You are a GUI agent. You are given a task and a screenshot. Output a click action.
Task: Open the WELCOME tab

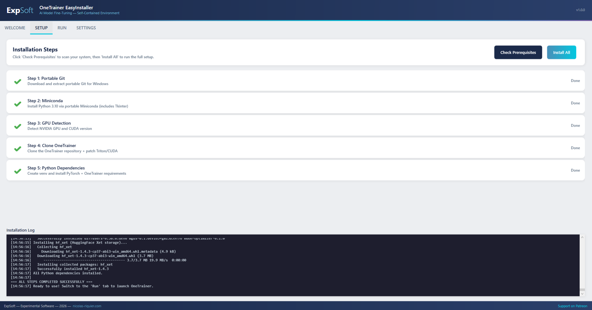click(x=15, y=28)
